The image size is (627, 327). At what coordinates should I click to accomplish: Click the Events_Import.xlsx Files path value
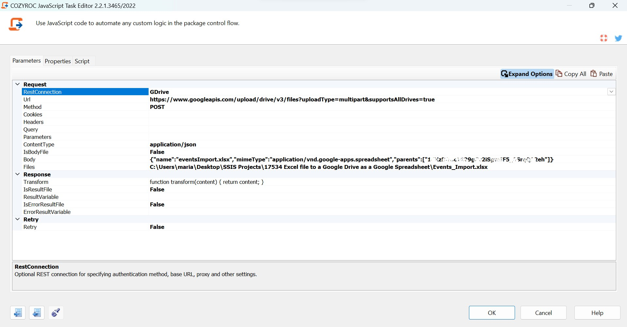click(x=319, y=167)
